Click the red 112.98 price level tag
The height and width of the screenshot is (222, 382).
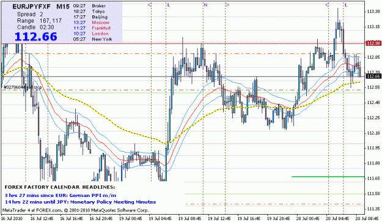click(x=373, y=43)
